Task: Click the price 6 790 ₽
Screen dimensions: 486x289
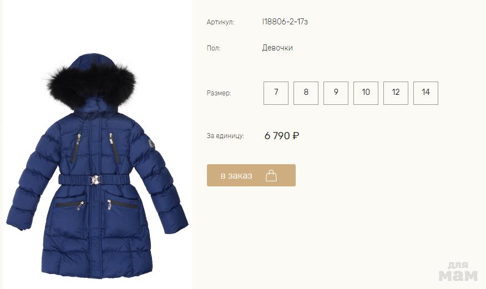Action: [282, 136]
